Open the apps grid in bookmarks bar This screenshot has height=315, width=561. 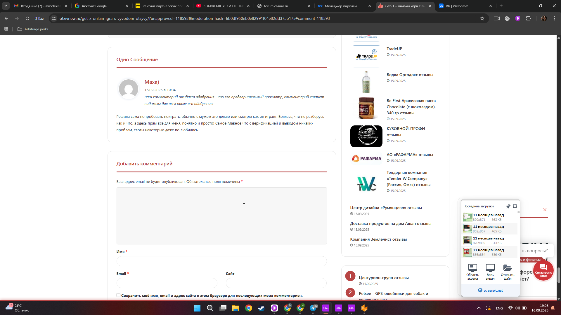tap(6, 29)
